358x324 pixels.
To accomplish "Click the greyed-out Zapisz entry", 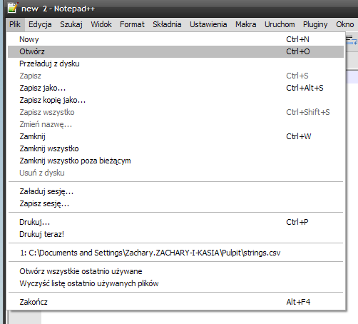I will [x=175, y=76].
